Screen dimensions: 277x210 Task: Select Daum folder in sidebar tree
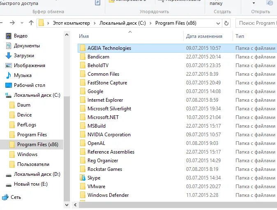coord(20,105)
